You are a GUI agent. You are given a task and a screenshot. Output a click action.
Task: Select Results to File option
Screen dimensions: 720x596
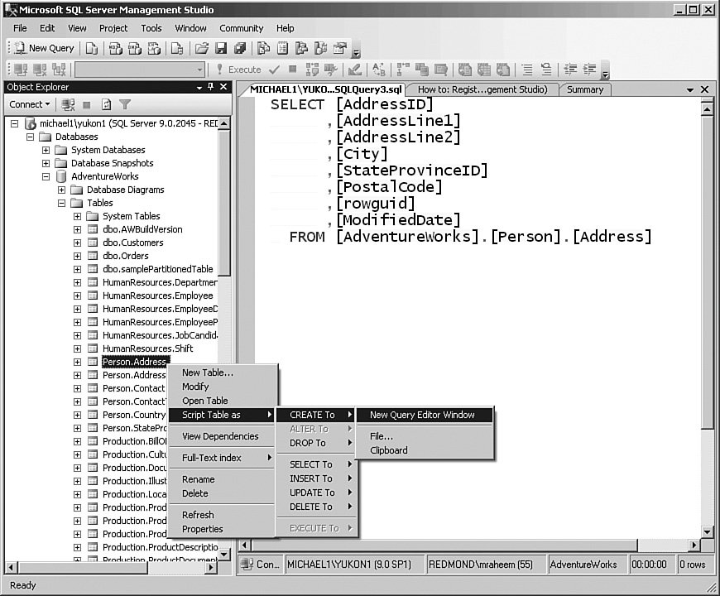click(x=503, y=70)
